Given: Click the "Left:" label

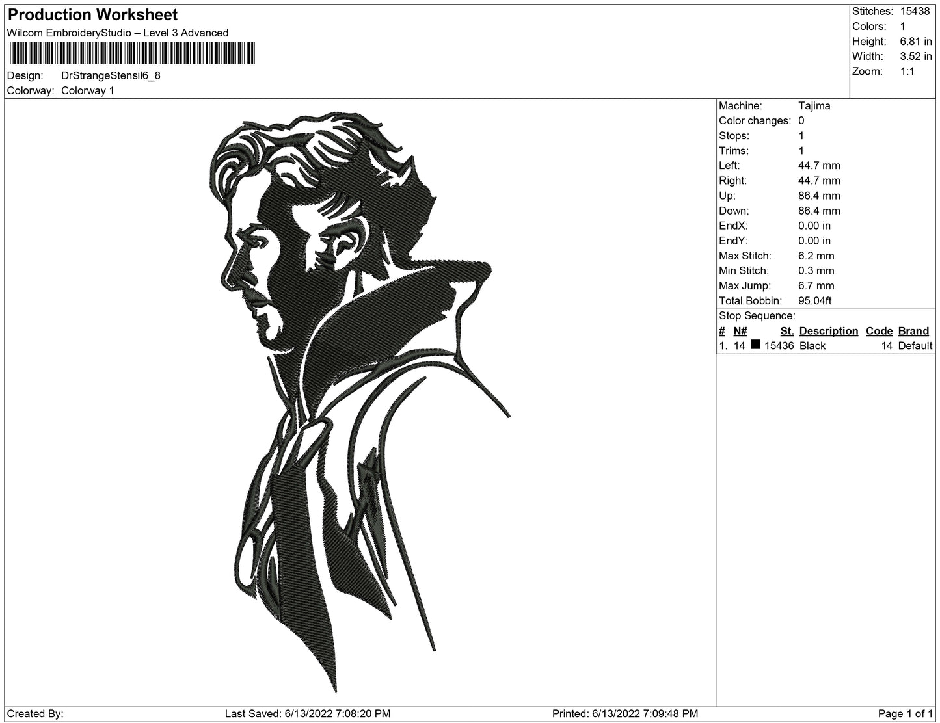Looking at the screenshot, I should (730, 166).
